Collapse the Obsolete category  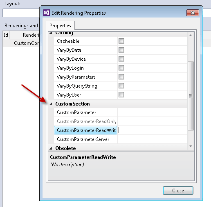(x=51, y=148)
